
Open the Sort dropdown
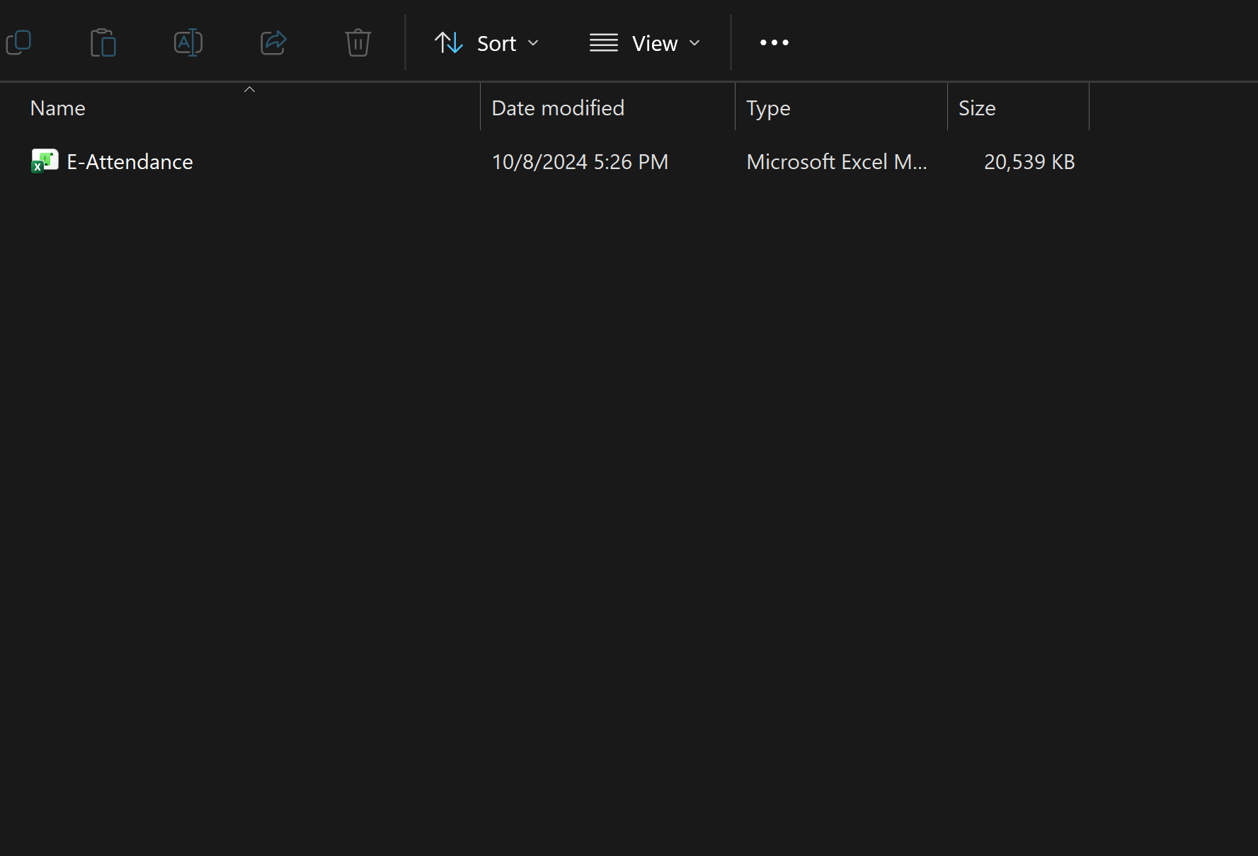pos(486,43)
